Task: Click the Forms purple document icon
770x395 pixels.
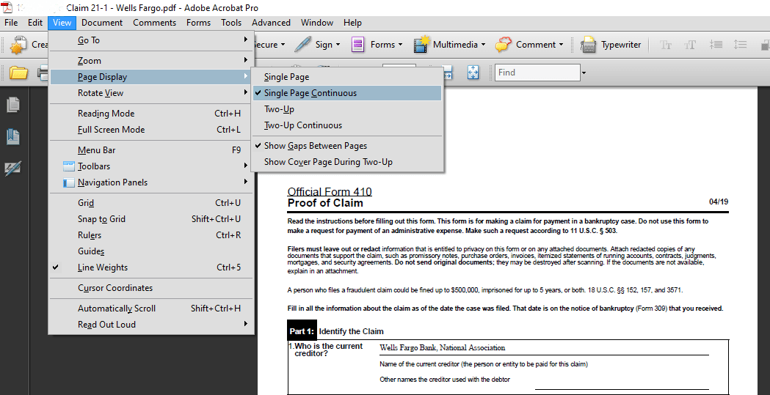Action: coord(358,45)
